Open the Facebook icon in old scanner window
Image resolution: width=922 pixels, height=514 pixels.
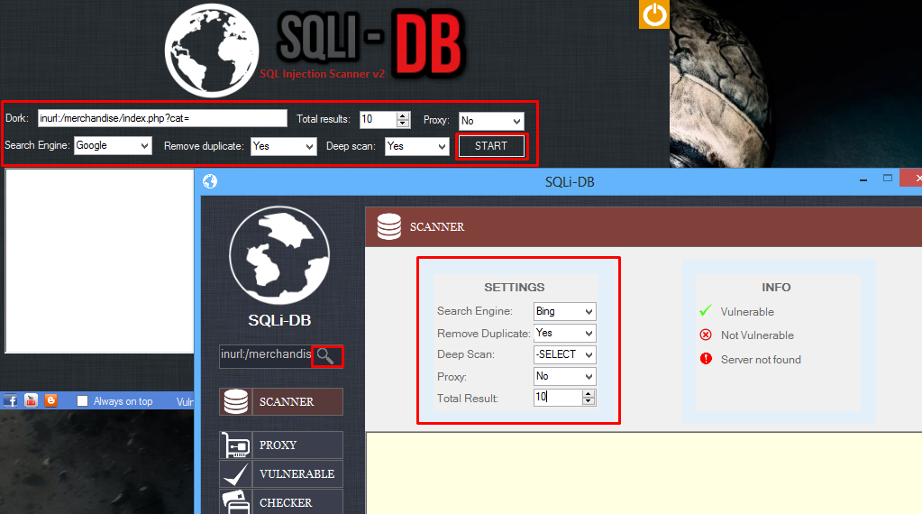pyautogui.click(x=10, y=400)
